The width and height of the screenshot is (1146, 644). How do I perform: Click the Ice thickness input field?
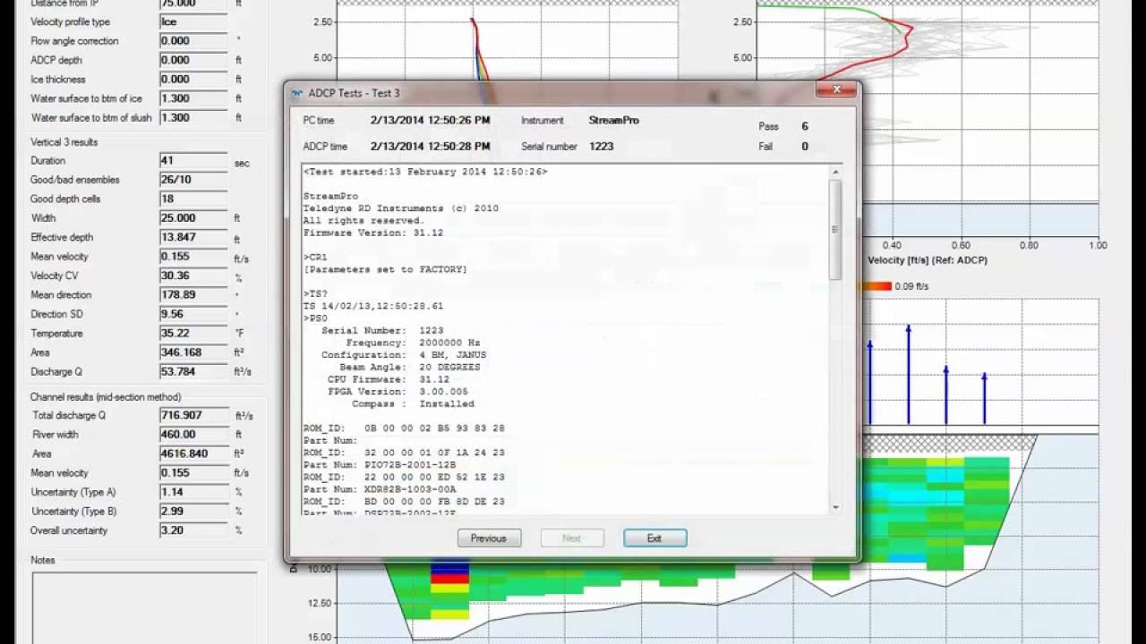[193, 80]
